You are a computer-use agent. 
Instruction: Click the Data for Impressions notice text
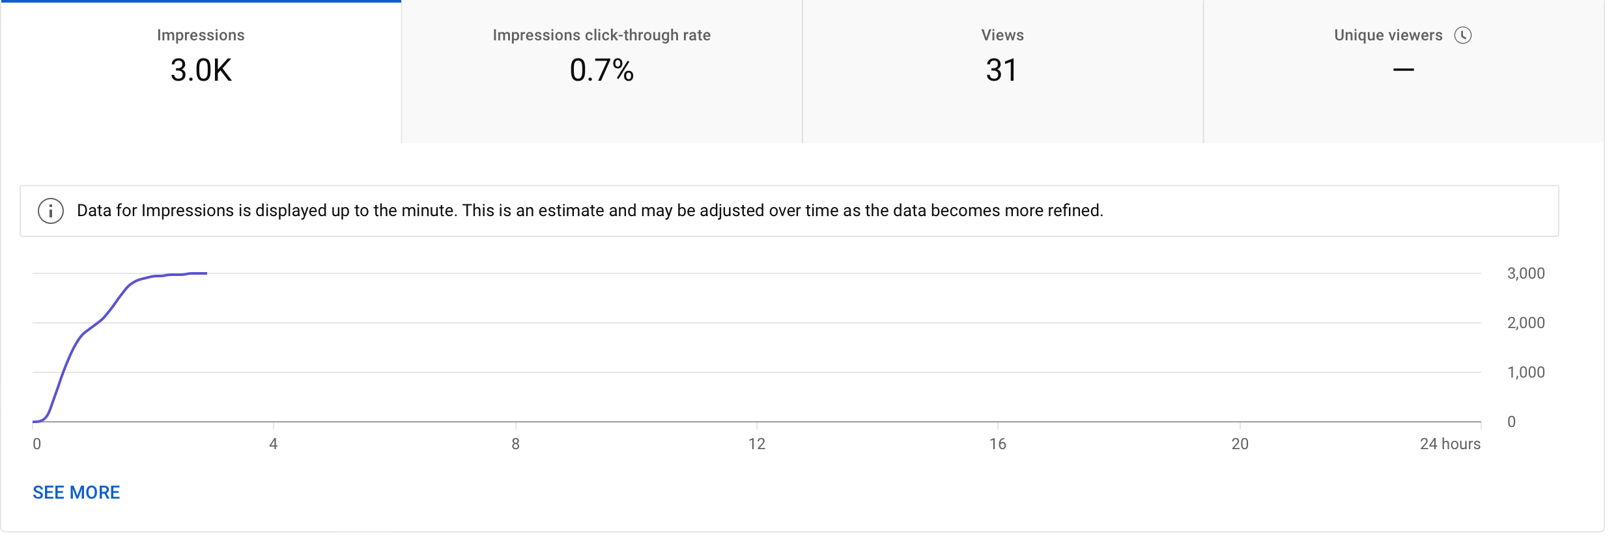tap(589, 211)
